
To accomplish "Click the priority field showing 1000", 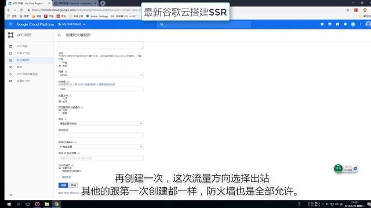I will (x=101, y=89).
